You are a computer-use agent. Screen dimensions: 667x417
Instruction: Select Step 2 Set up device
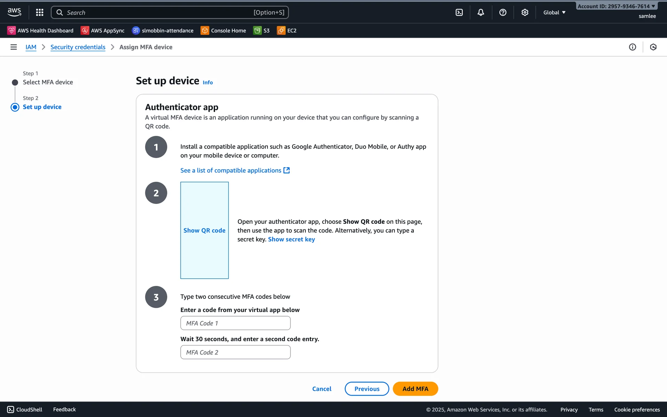click(42, 107)
